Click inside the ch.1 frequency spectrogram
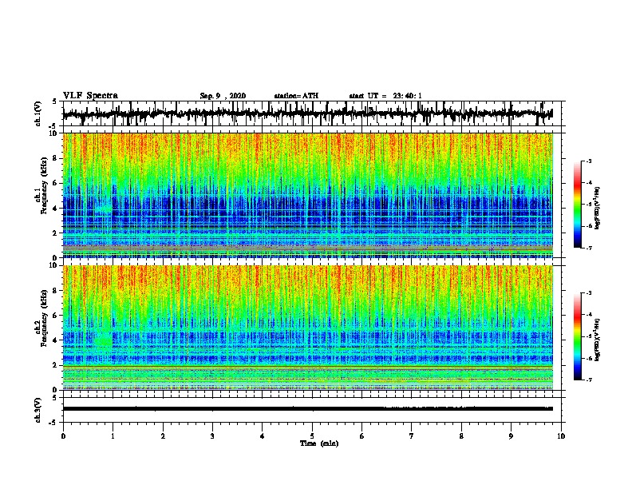 (308, 195)
